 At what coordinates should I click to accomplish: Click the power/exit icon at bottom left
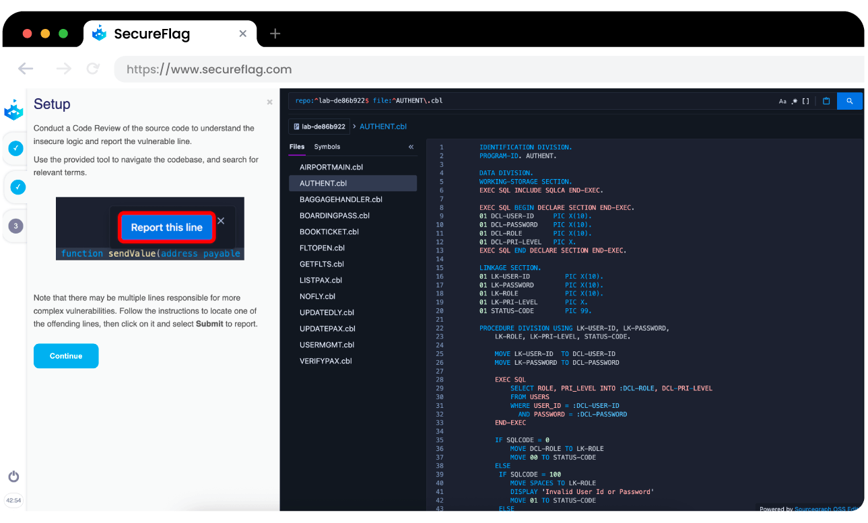click(x=13, y=476)
